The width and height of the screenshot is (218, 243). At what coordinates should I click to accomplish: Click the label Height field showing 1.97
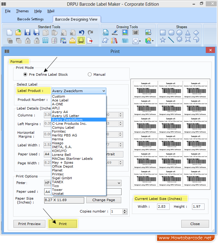click(x=198, y=206)
